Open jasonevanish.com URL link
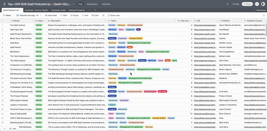Viewport: 267px width, 131px height. tap(205, 109)
